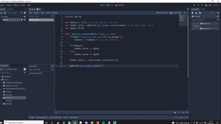Switch to Import tab

(x=10, y=9)
